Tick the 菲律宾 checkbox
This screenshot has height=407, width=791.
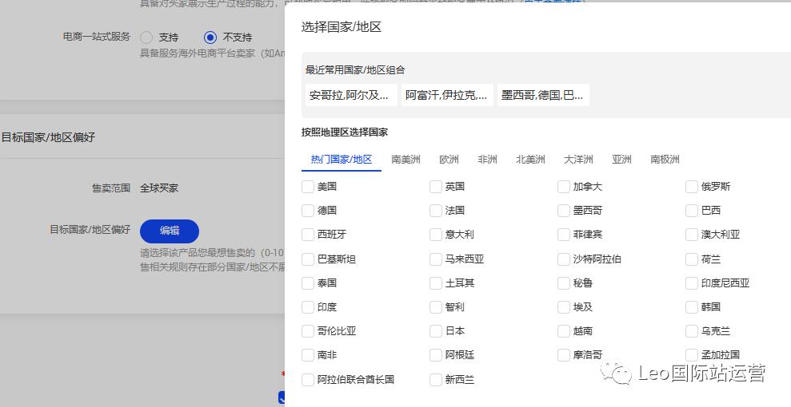(564, 235)
